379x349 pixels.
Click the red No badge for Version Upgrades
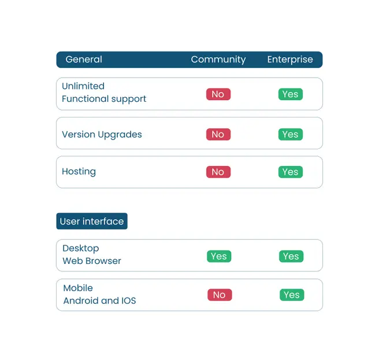click(x=218, y=134)
